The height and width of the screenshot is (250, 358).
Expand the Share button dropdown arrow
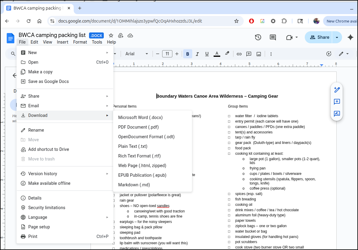click(337, 37)
